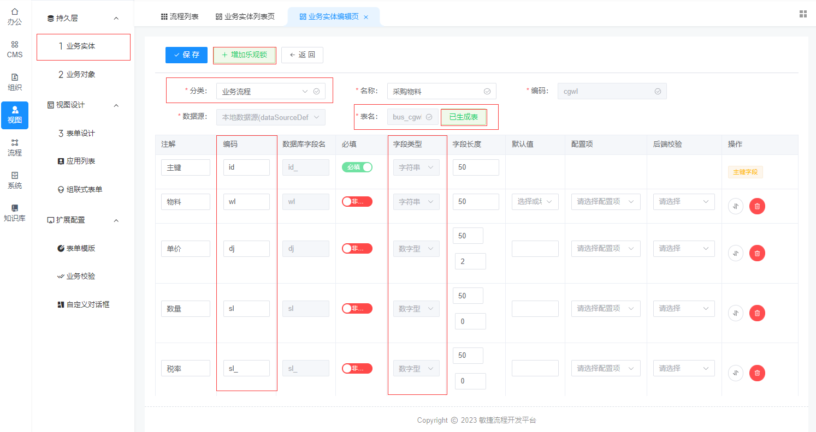Viewport: 816px width, 432px height.
Task: Delete the 税率 field row
Action: 757,373
